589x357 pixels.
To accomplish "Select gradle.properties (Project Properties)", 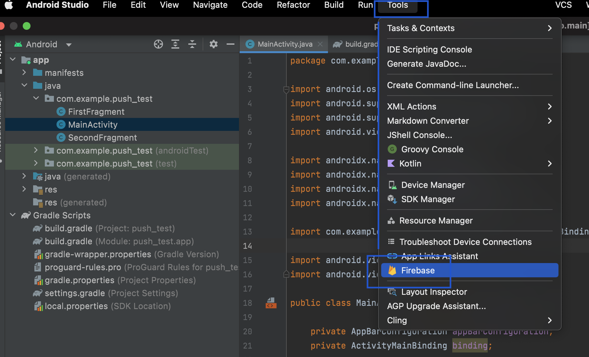I will point(122,280).
